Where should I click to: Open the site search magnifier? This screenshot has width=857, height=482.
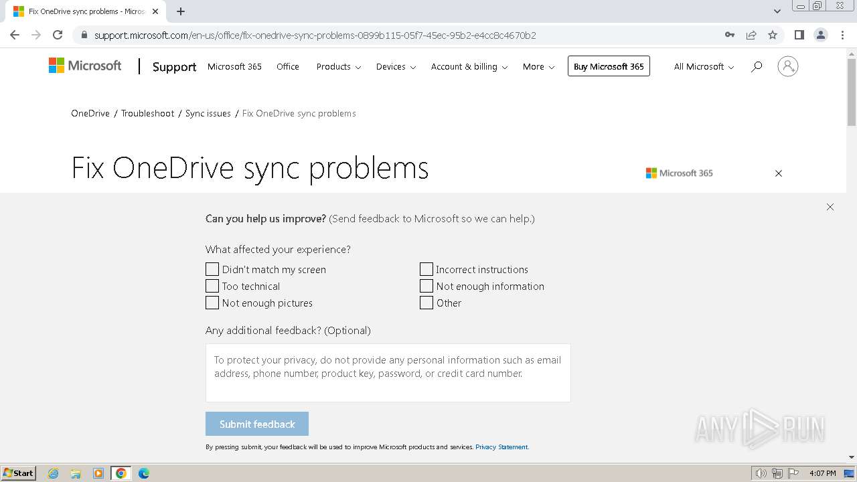click(x=757, y=66)
